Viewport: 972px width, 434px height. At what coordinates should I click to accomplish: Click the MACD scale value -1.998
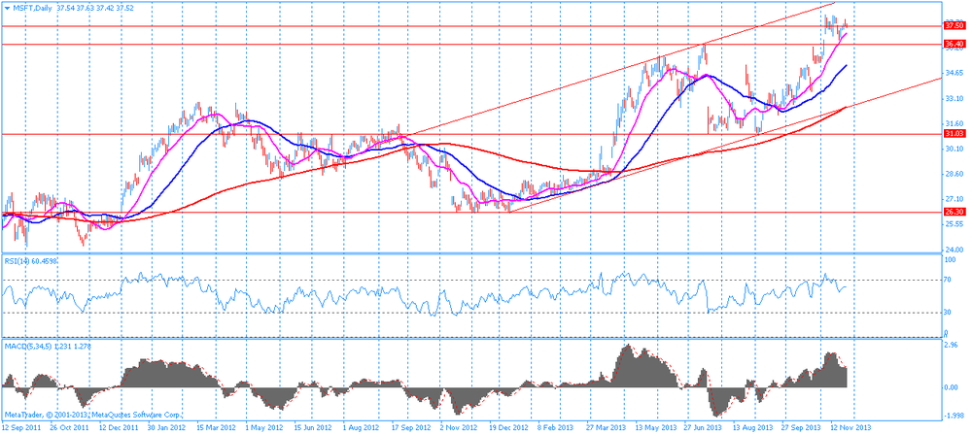pyautogui.click(x=955, y=417)
